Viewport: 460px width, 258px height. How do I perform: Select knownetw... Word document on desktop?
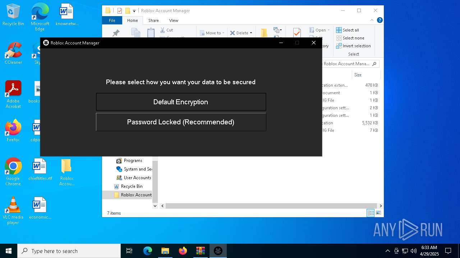click(66, 15)
